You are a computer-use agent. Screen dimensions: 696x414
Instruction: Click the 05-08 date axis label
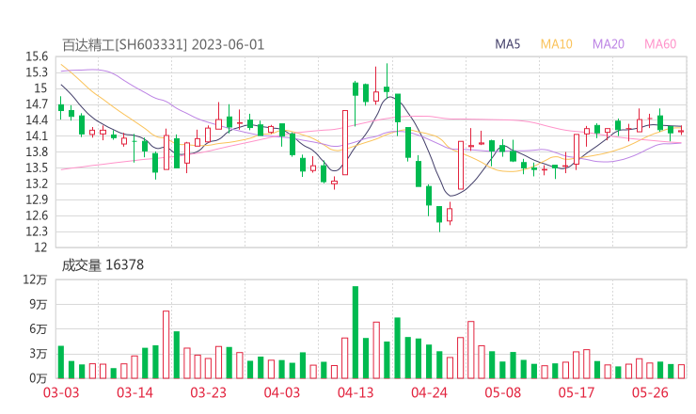(502, 392)
